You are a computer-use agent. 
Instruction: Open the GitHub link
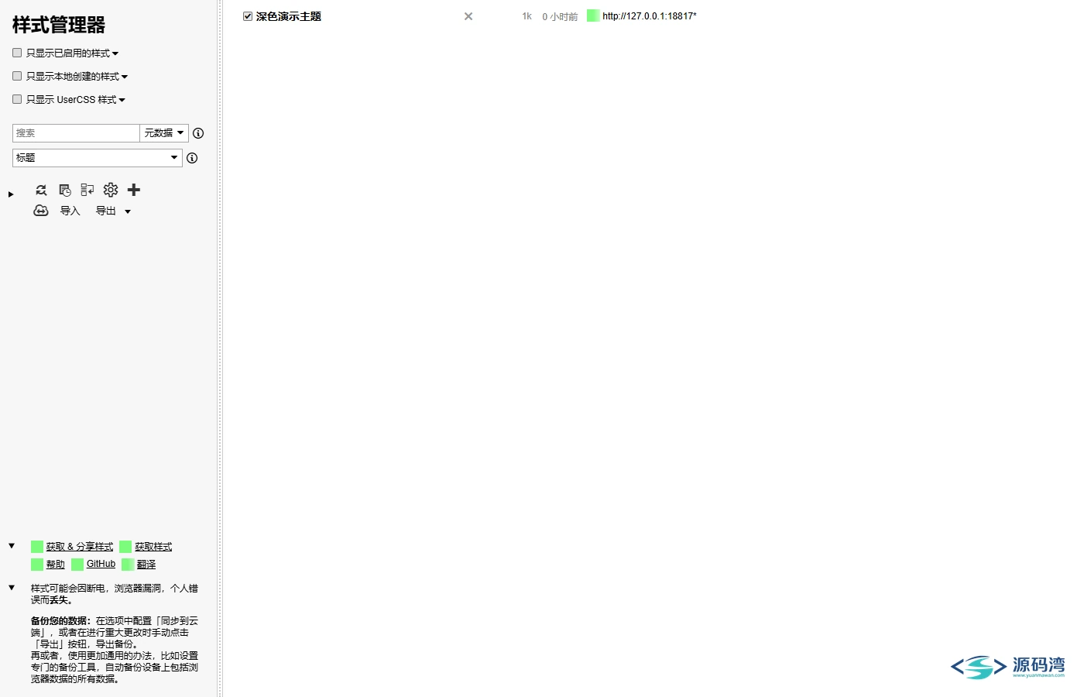click(x=101, y=565)
